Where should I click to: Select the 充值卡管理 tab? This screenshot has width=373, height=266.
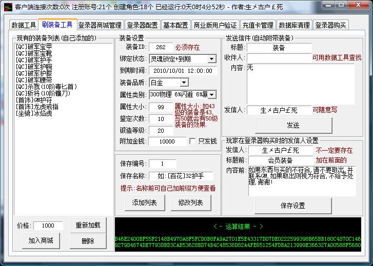[x=258, y=25]
